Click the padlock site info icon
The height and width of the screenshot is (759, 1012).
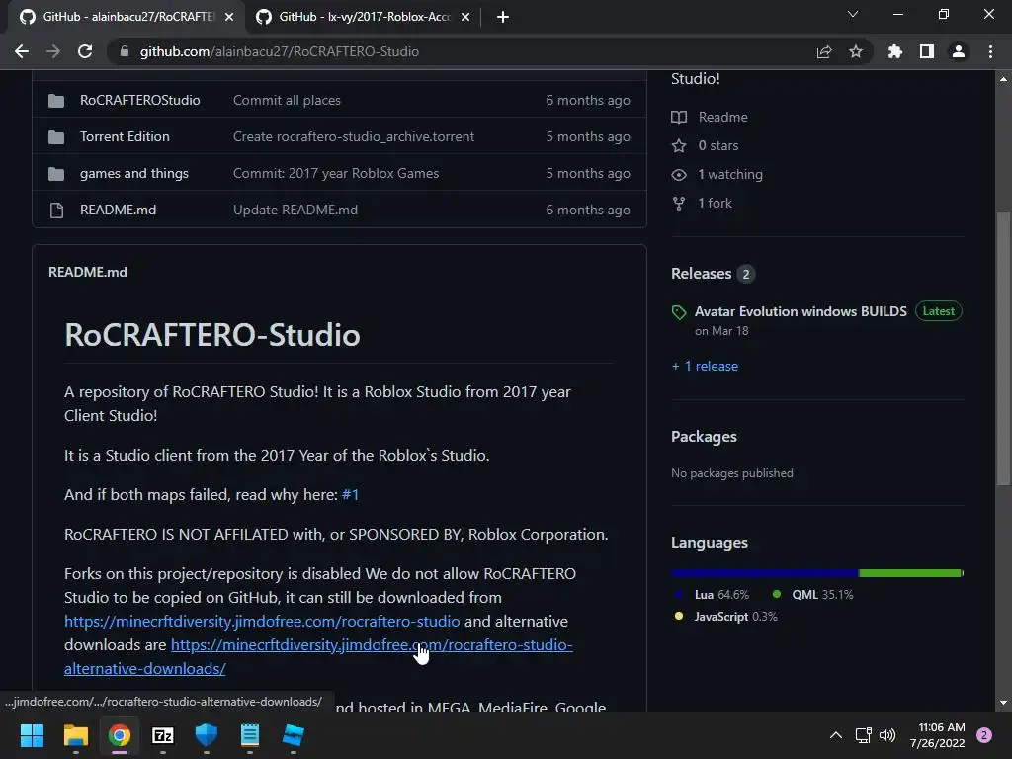pos(125,51)
